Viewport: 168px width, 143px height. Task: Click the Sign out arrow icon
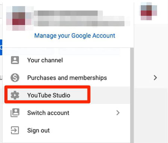tap(15, 130)
